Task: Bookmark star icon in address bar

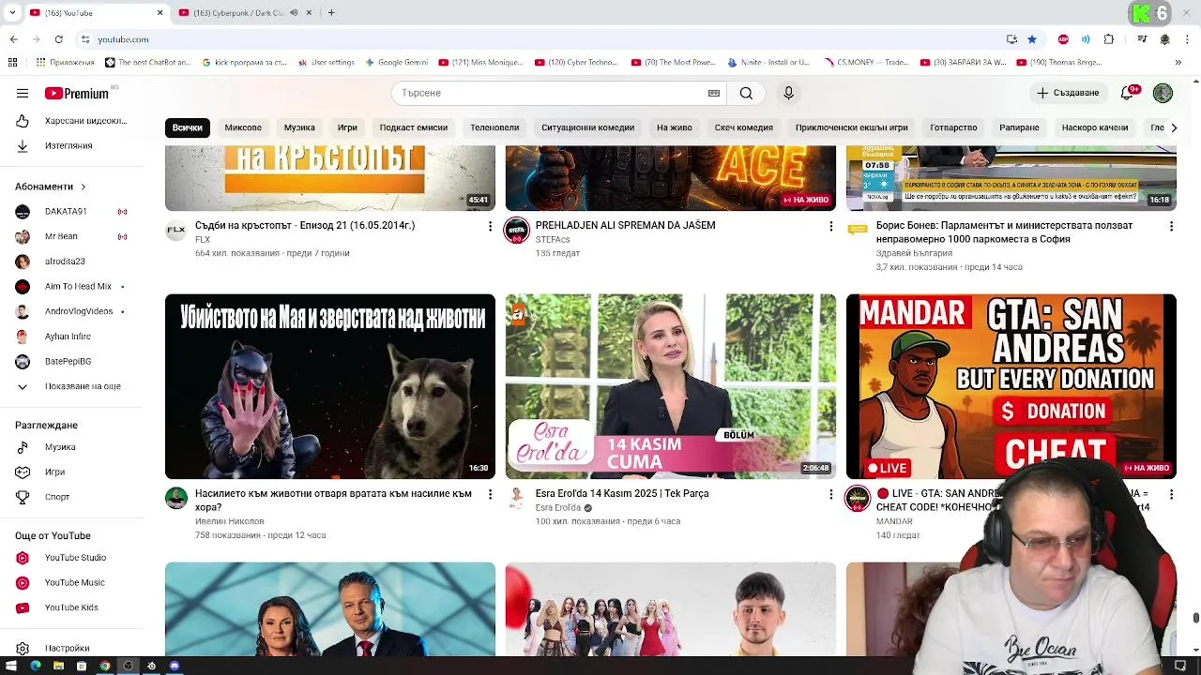Action: click(x=1032, y=39)
